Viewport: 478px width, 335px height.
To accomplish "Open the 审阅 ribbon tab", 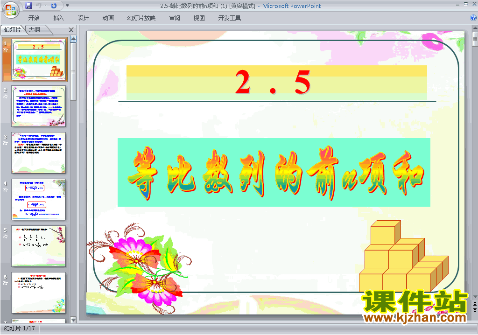I will point(175,18).
